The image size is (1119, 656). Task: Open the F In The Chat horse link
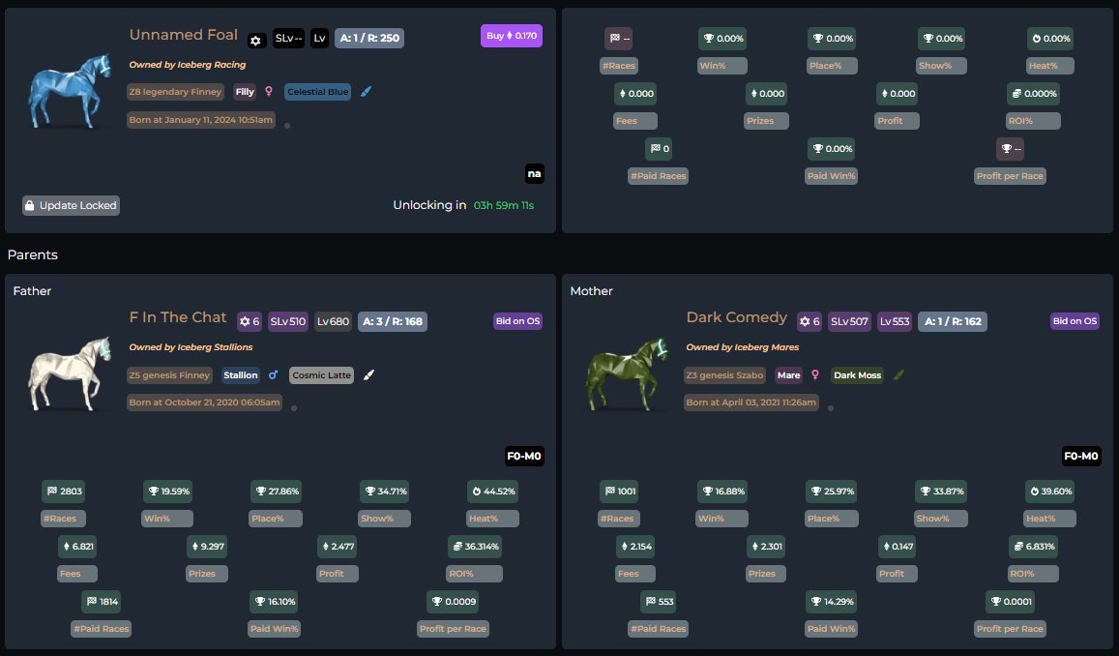[x=178, y=317]
